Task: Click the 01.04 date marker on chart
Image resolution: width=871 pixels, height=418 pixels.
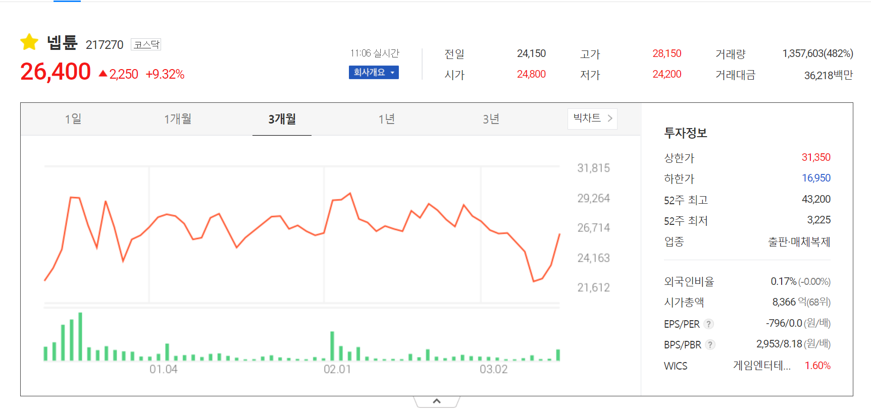Action: [163, 369]
